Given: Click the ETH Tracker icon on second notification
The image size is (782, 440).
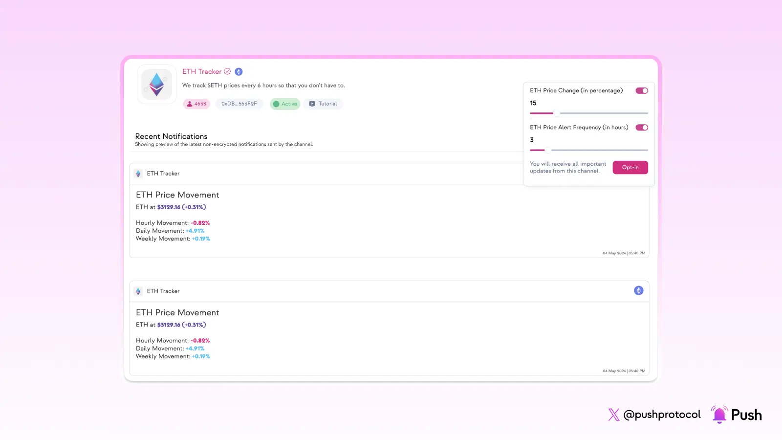Looking at the screenshot, I should click(x=139, y=291).
